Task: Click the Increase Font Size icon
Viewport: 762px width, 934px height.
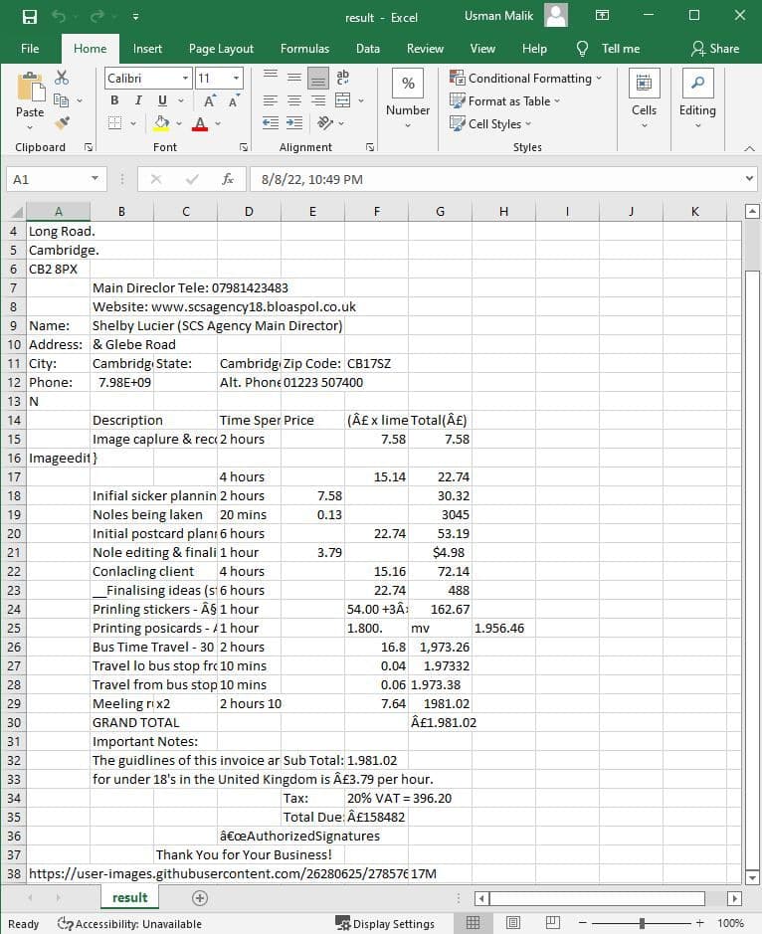Action: tap(210, 100)
